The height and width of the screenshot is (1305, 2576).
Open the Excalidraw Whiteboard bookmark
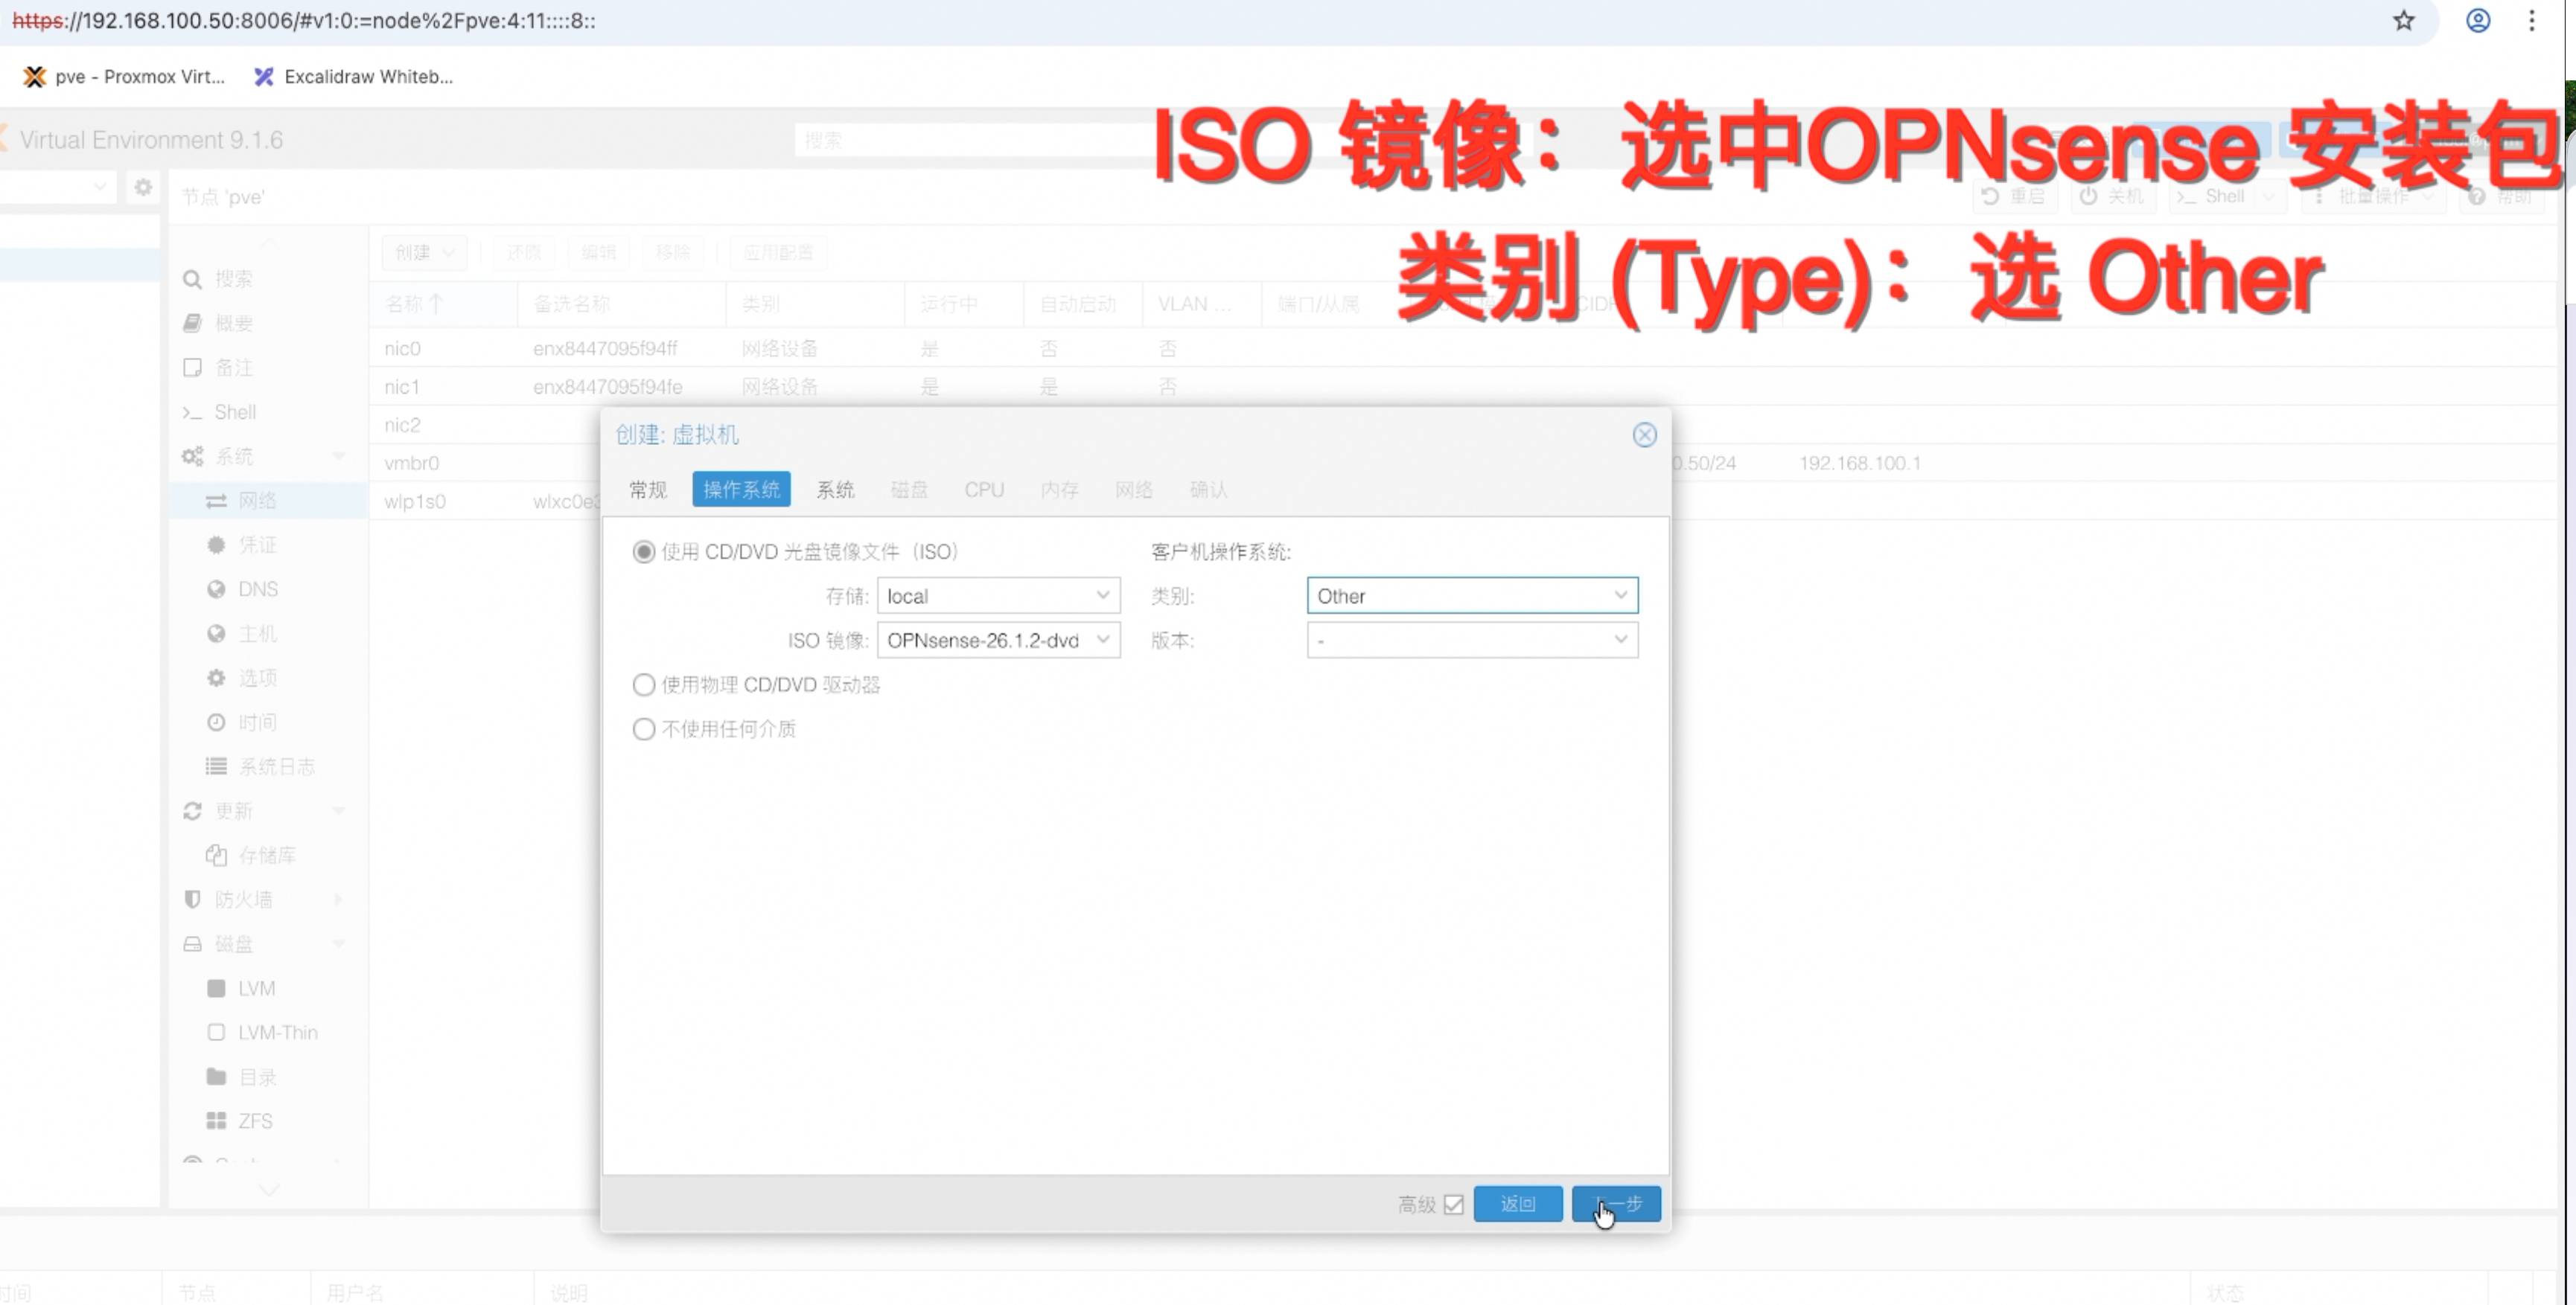coord(353,77)
